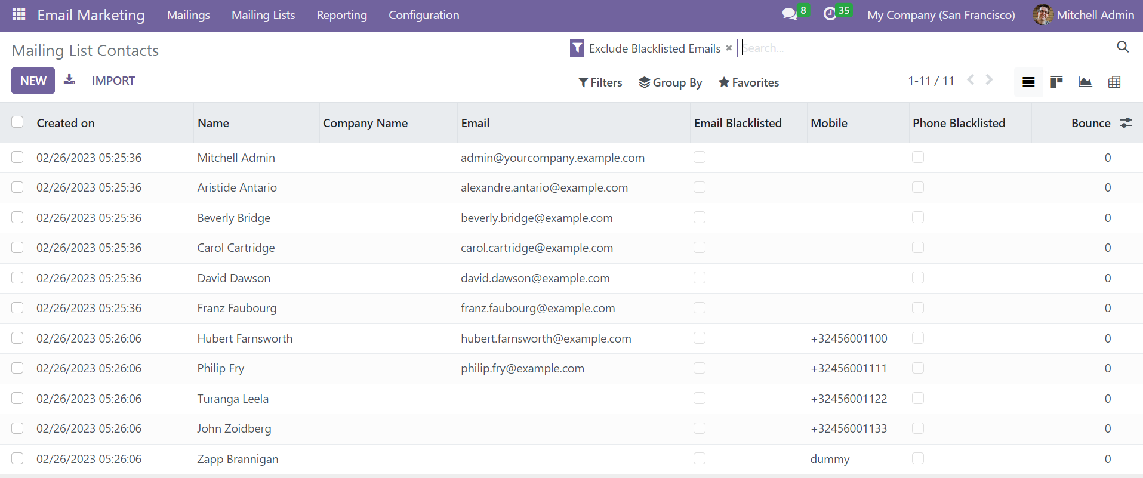Open the Configuration menu
The image size is (1143, 478).
(x=424, y=15)
